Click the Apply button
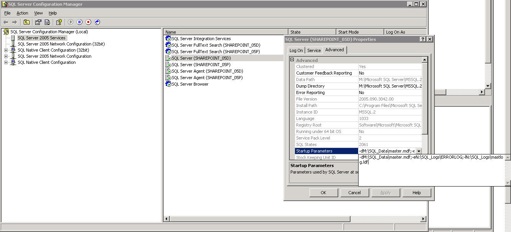The width and height of the screenshot is (511, 232). coord(385,193)
